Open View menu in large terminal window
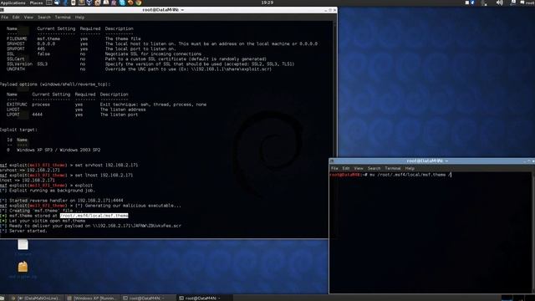Image resolution: width=535 pixels, height=301 pixels. pyautogui.click(x=28, y=17)
